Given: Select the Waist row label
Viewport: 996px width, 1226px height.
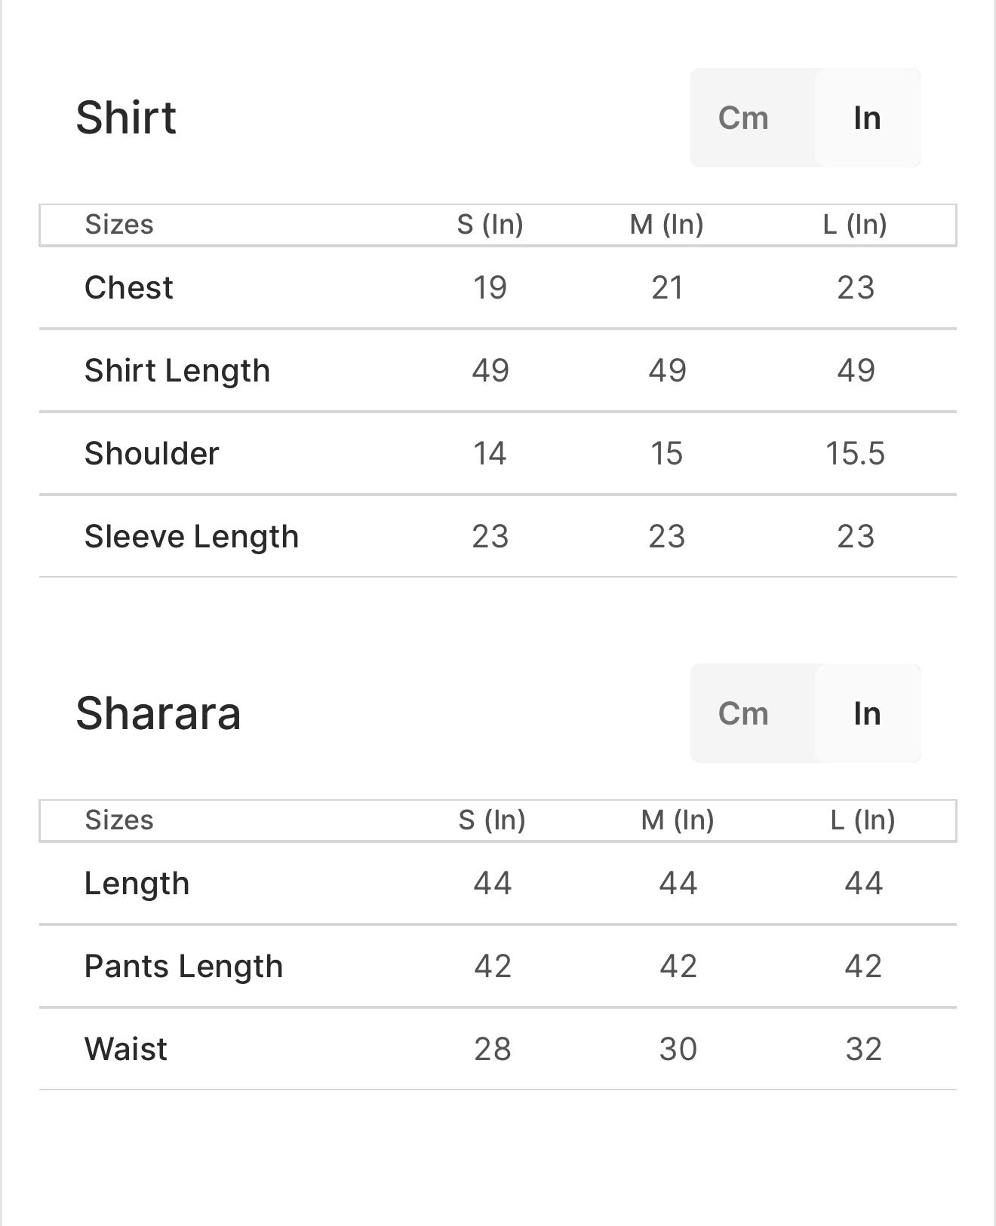Looking at the screenshot, I should pos(126,1049).
